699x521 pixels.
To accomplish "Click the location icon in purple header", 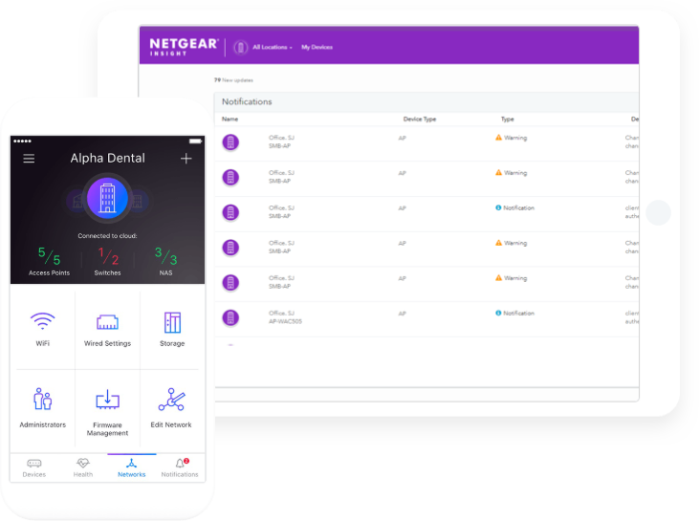I will click(241, 47).
